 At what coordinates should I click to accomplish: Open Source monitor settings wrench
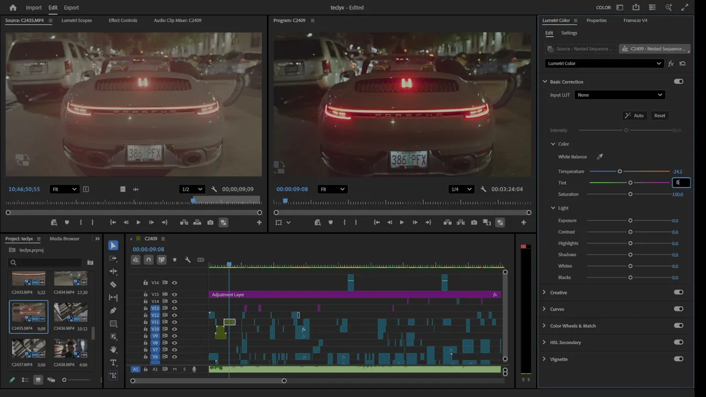[214, 189]
